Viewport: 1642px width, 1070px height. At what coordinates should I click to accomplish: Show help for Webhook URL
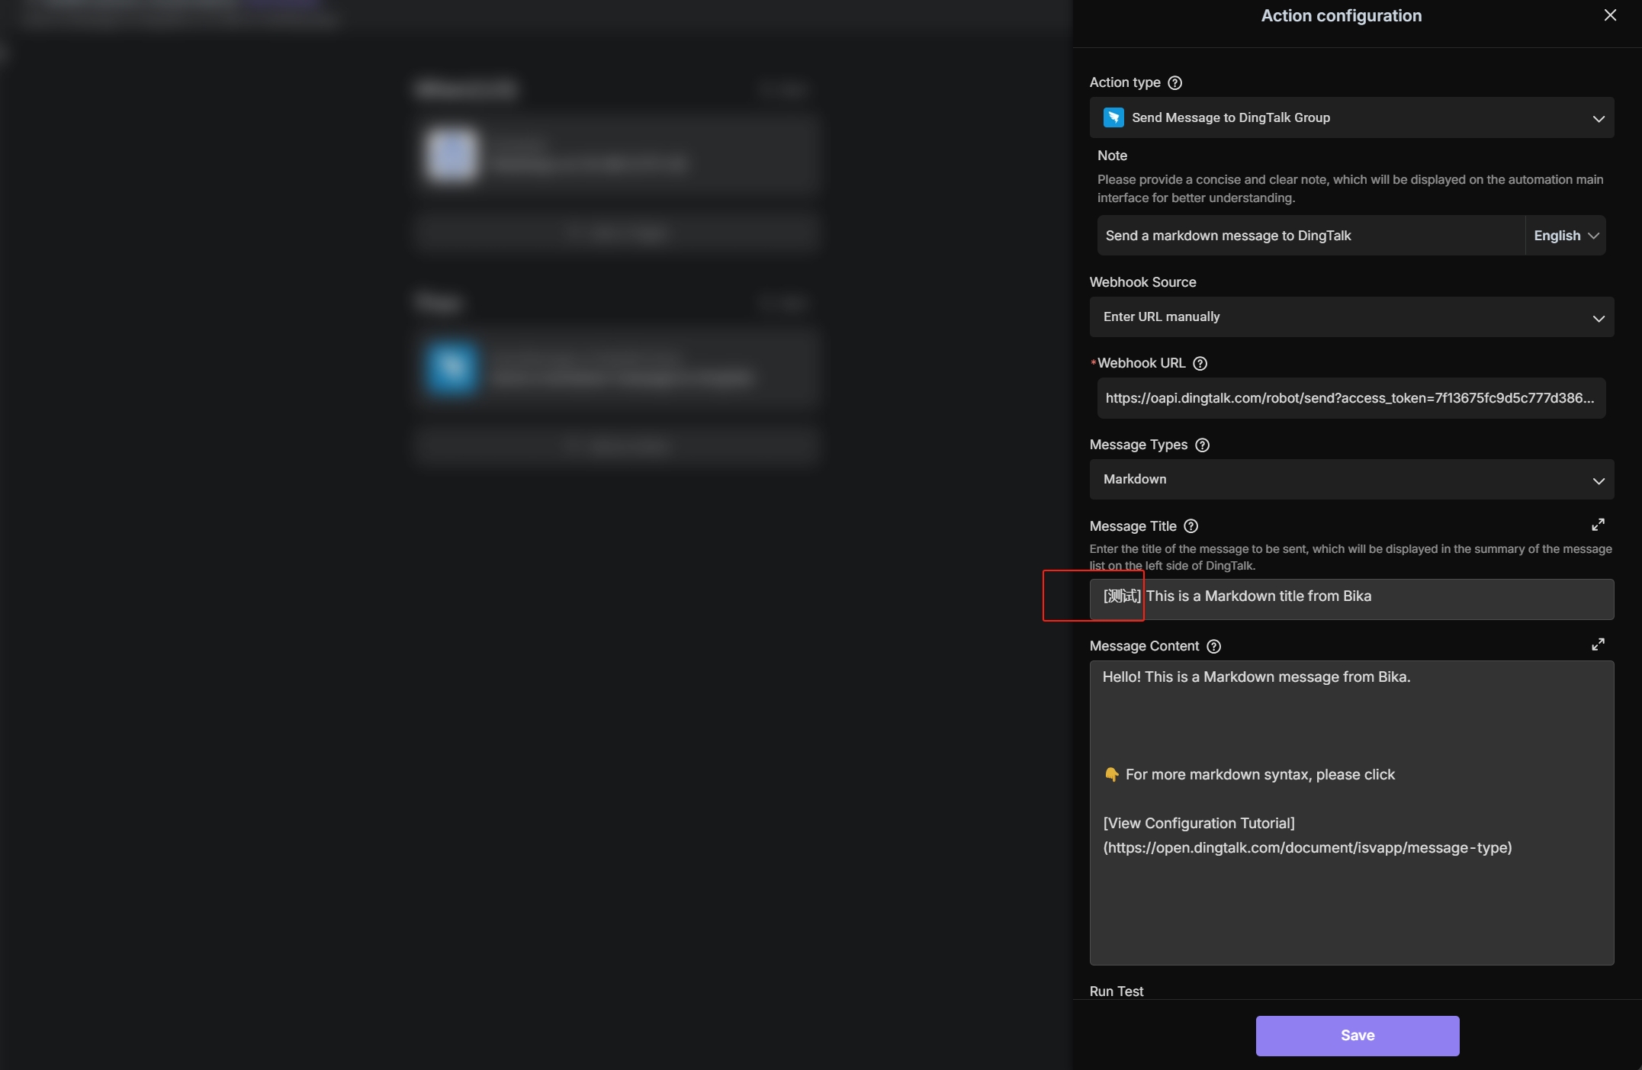(x=1200, y=363)
